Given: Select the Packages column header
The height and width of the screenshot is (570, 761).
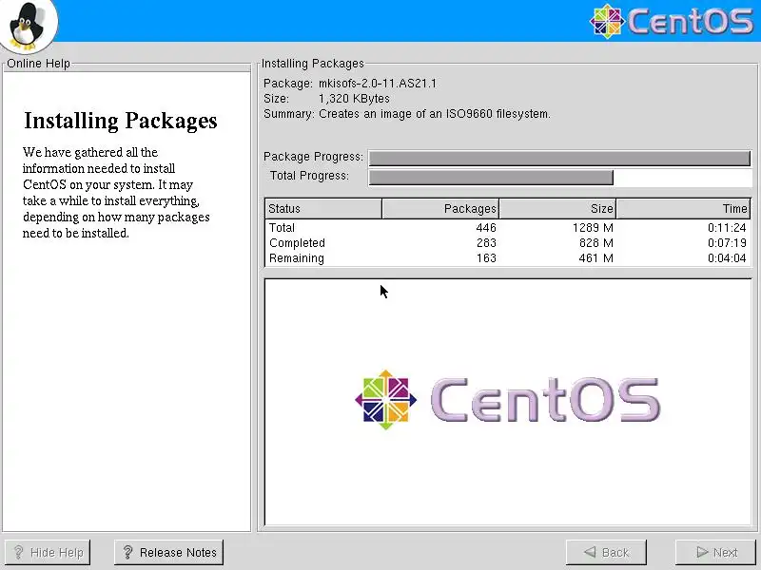Looking at the screenshot, I should 440,208.
